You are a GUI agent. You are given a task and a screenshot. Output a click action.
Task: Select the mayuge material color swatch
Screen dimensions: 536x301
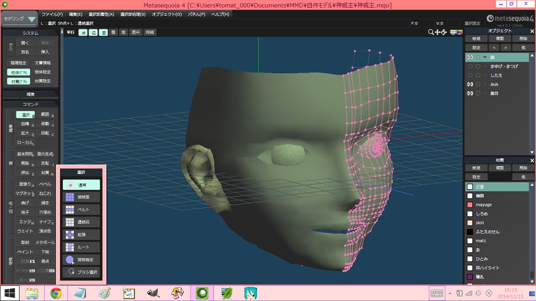point(469,205)
